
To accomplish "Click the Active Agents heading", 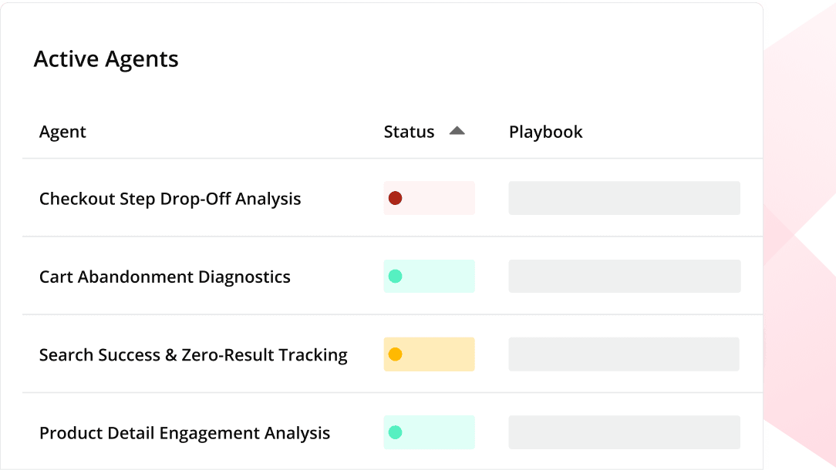I will (x=106, y=59).
